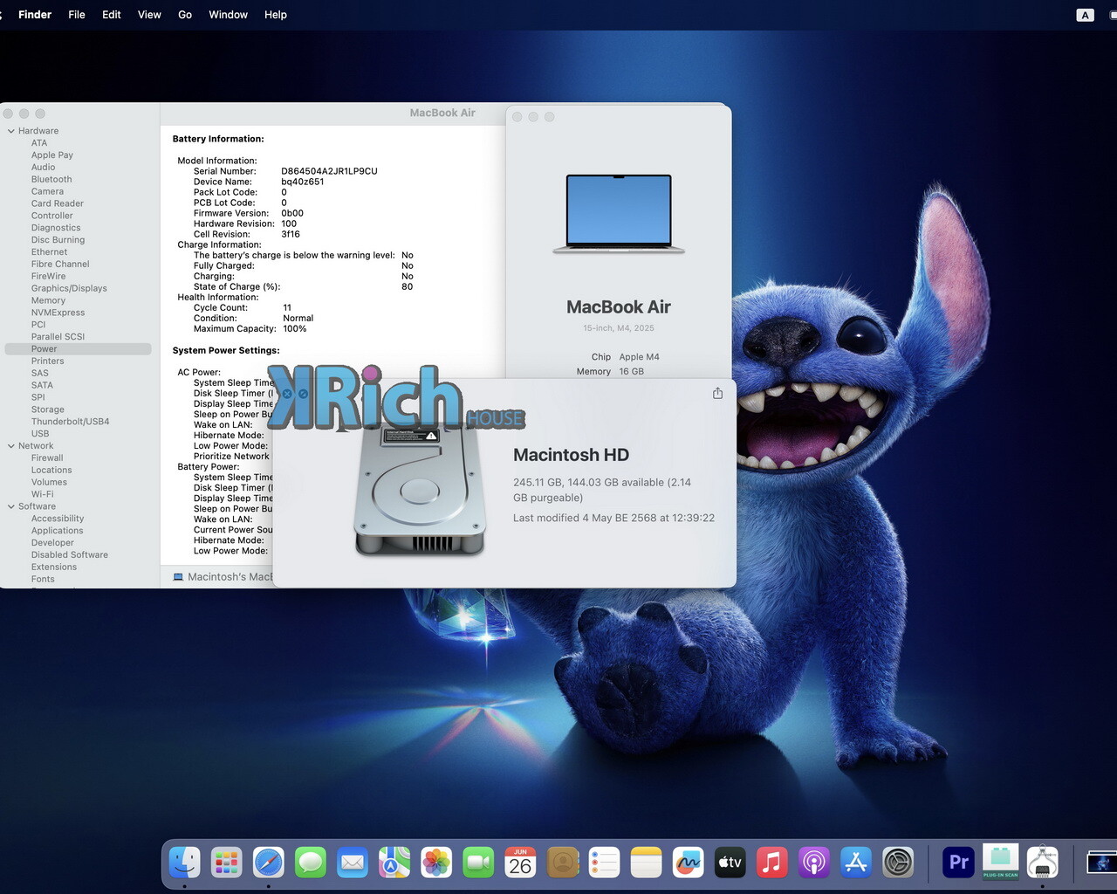Collapse the Software section in the sidebar
This screenshot has width=1117, height=894.
(x=11, y=506)
